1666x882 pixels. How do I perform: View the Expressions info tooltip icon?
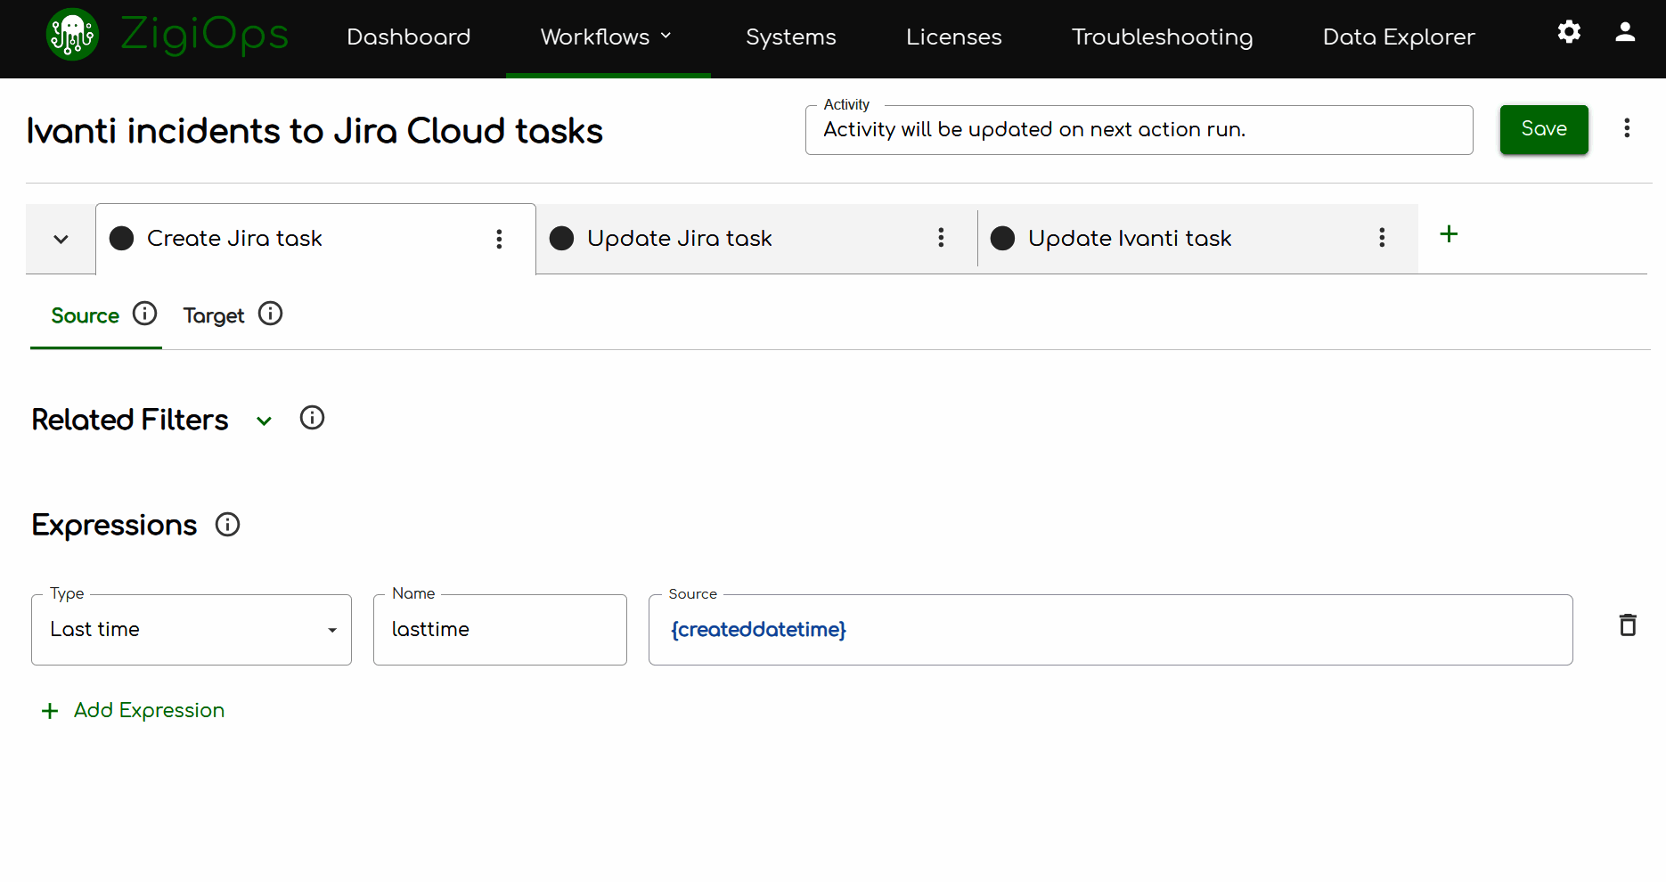228,525
